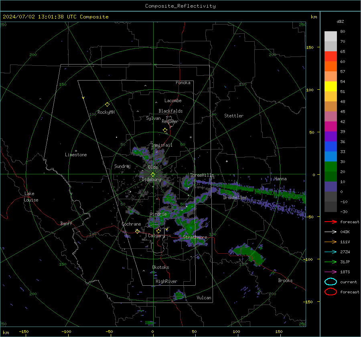This screenshot has height=337, width=361.
Task: Select the 20 dBZ green color swatch
Action: (x=331, y=166)
